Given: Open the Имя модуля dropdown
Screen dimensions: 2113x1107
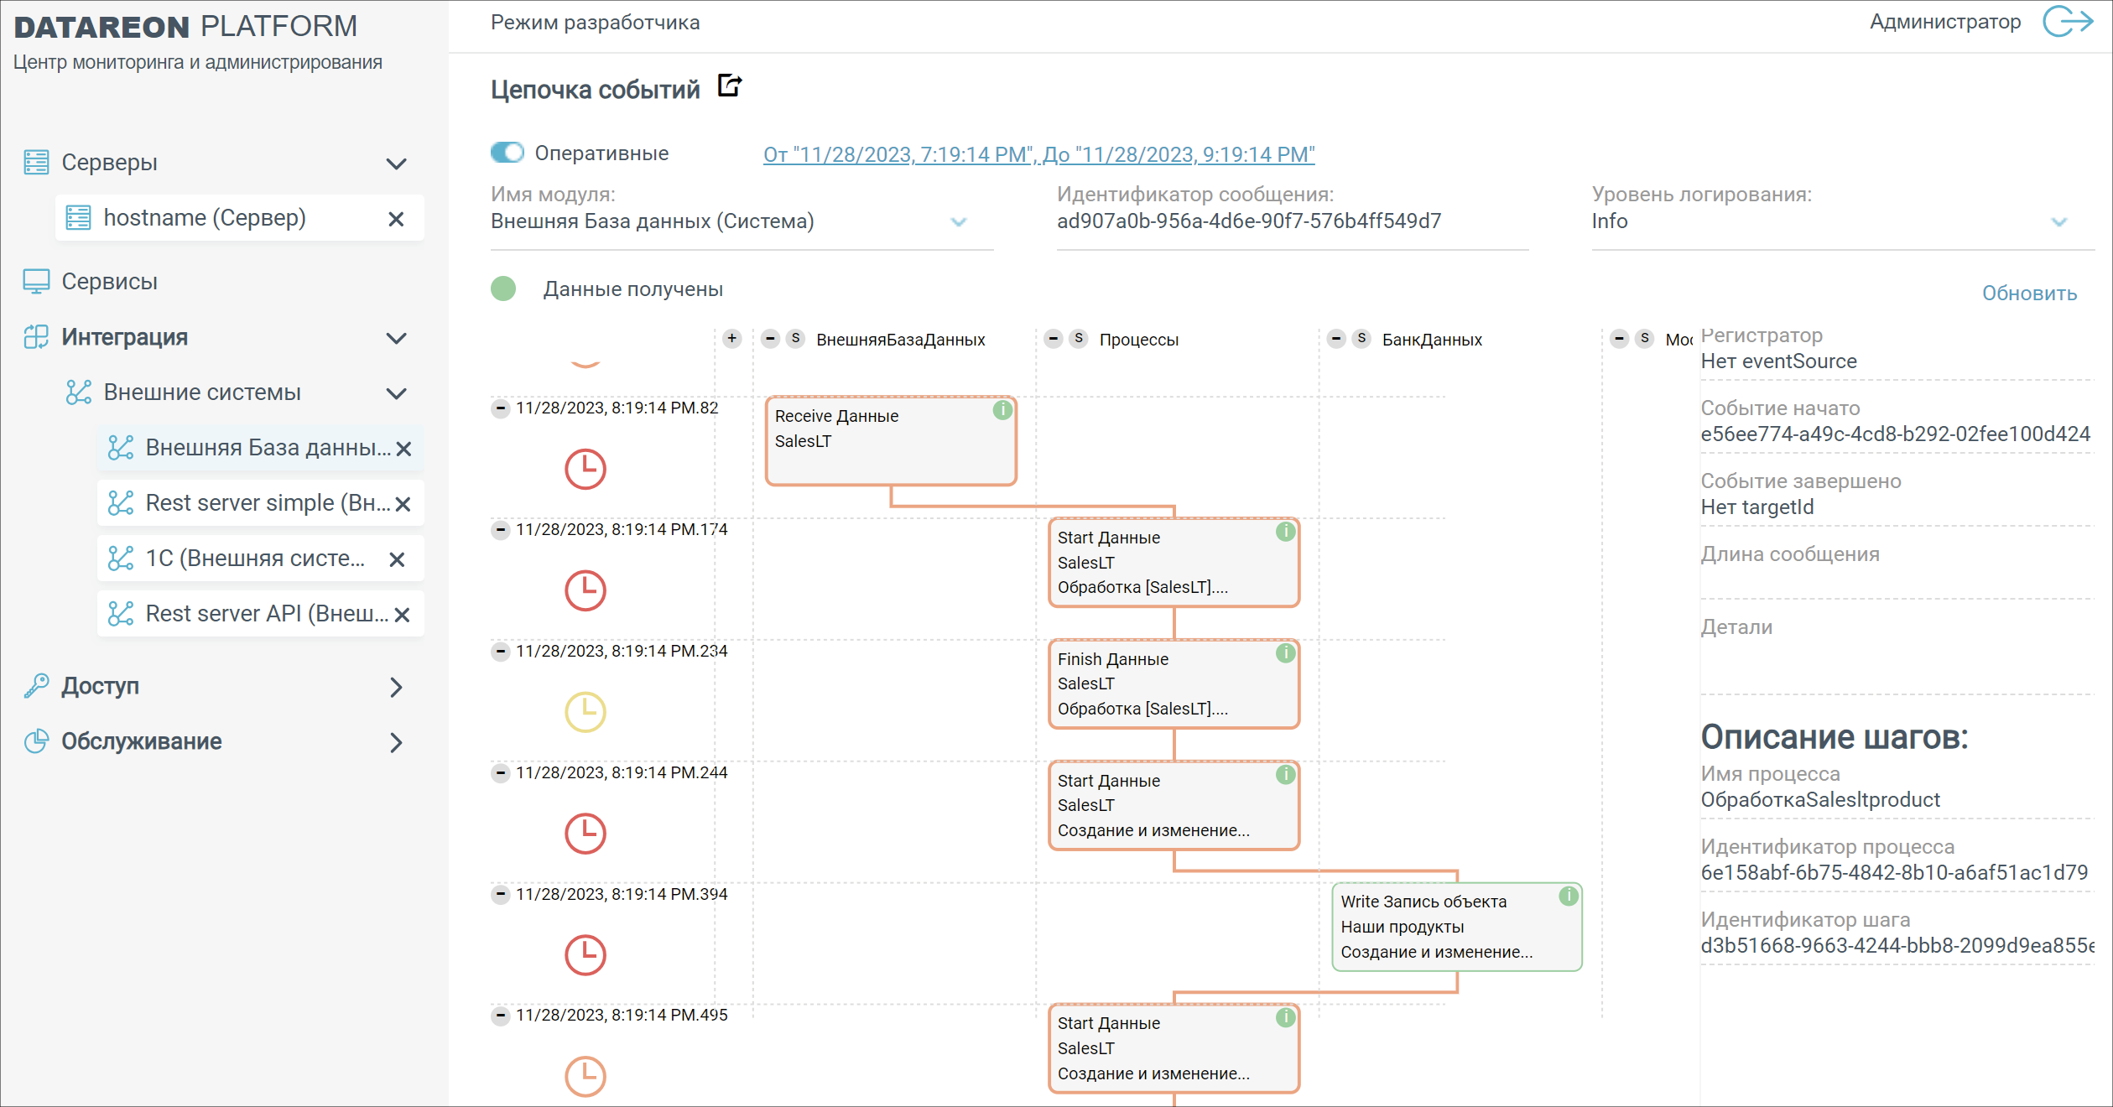Looking at the screenshot, I should pos(958,221).
